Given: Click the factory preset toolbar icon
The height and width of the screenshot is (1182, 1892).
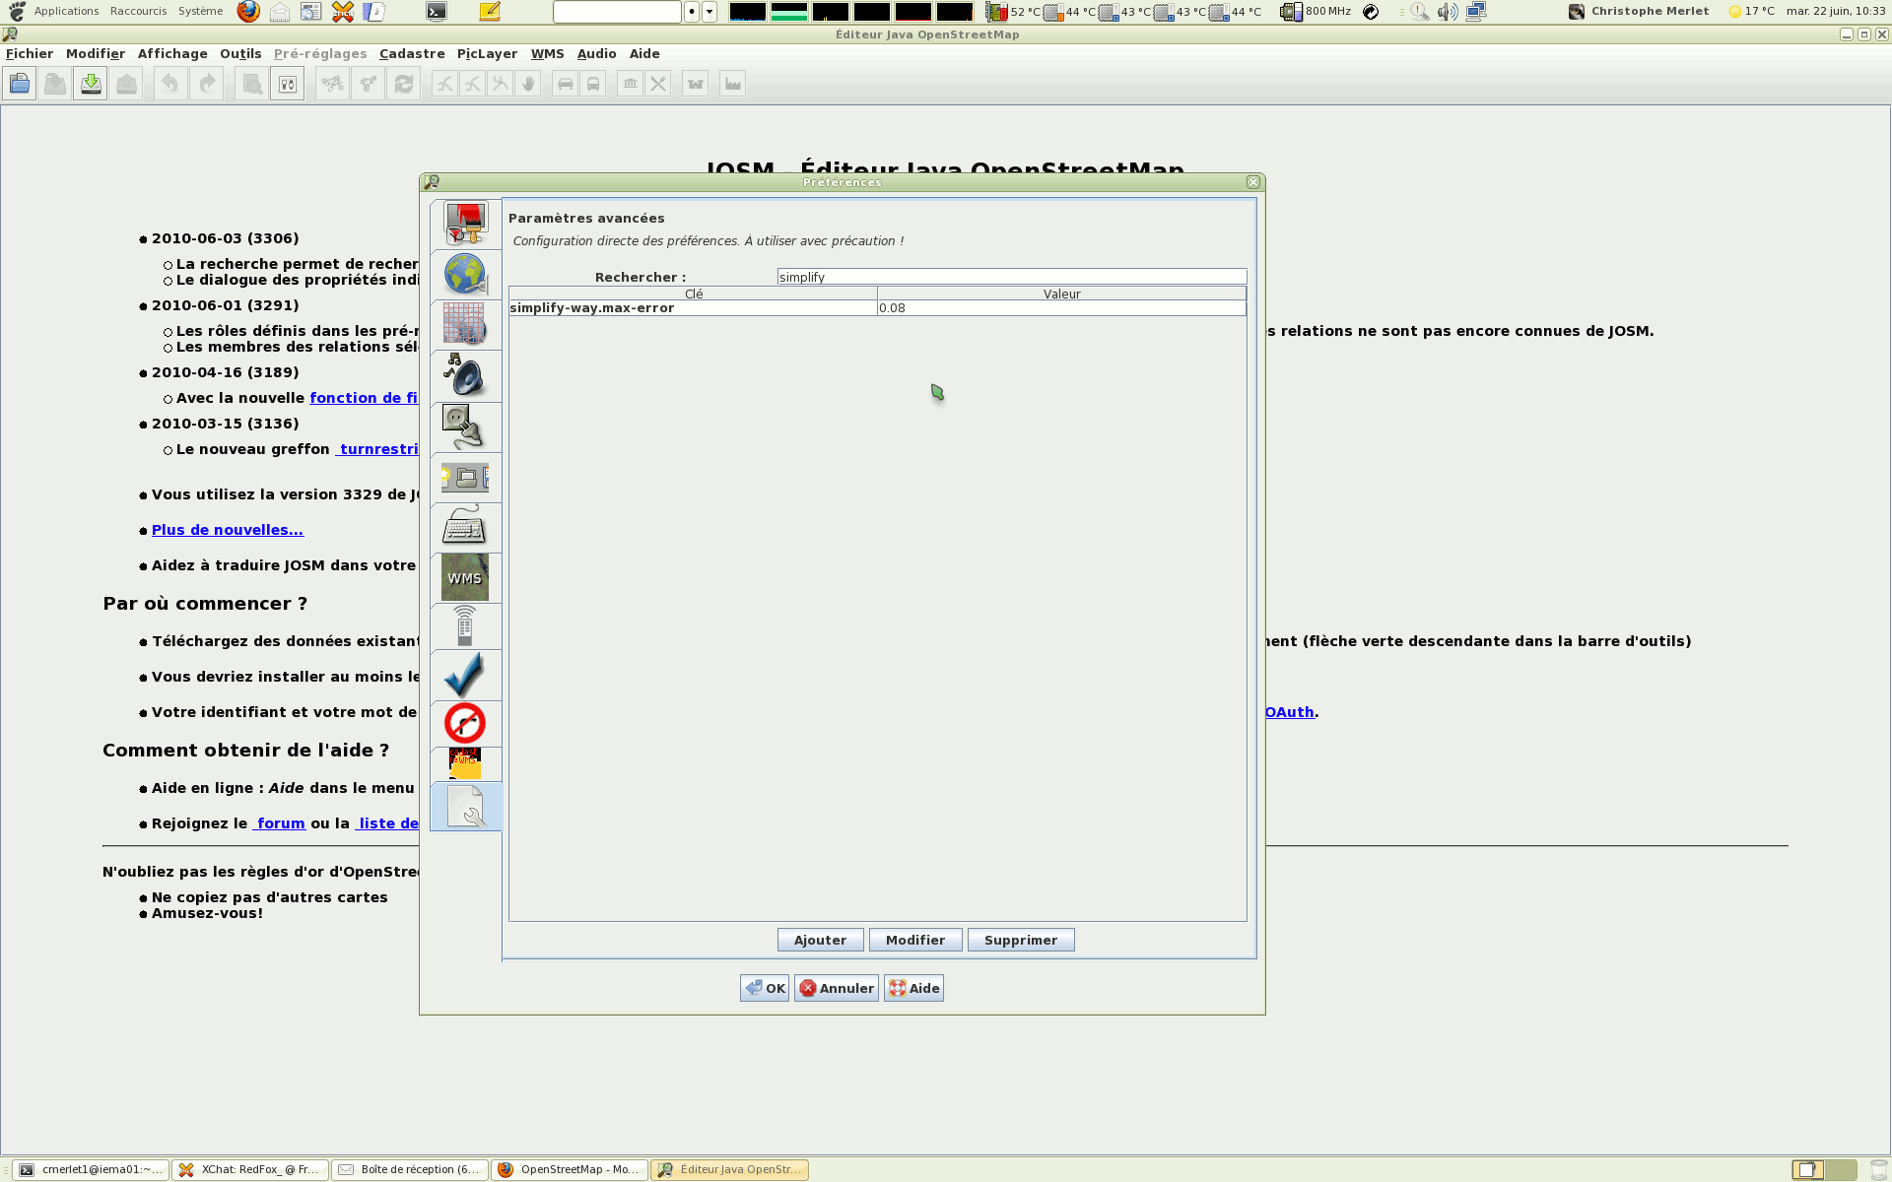Looking at the screenshot, I should tap(732, 84).
